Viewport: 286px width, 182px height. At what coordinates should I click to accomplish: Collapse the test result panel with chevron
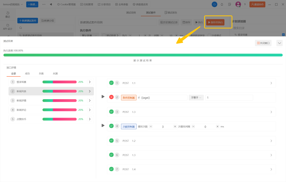[279, 43]
